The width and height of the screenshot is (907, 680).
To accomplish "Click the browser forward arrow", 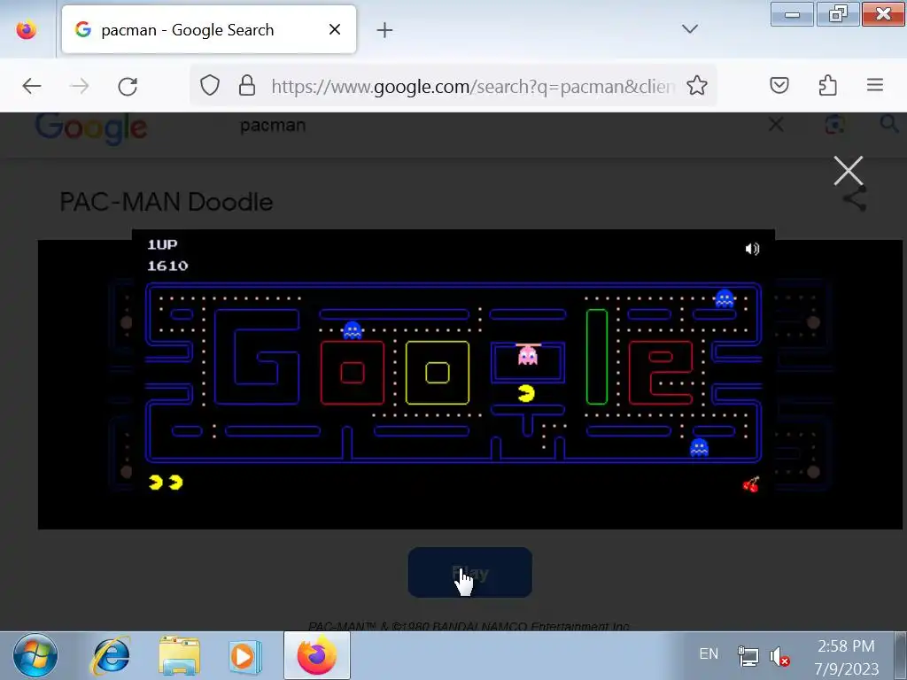I will pos(79,86).
